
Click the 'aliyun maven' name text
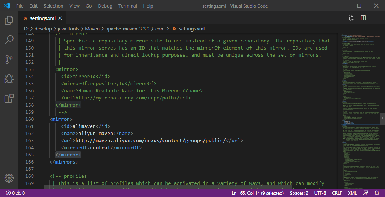coord(96,134)
